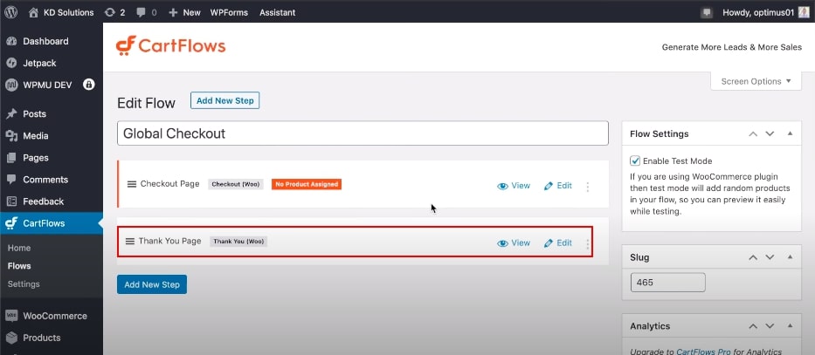The width and height of the screenshot is (815, 355).
Task: Expand the Screen Options dropdown
Action: tap(756, 81)
